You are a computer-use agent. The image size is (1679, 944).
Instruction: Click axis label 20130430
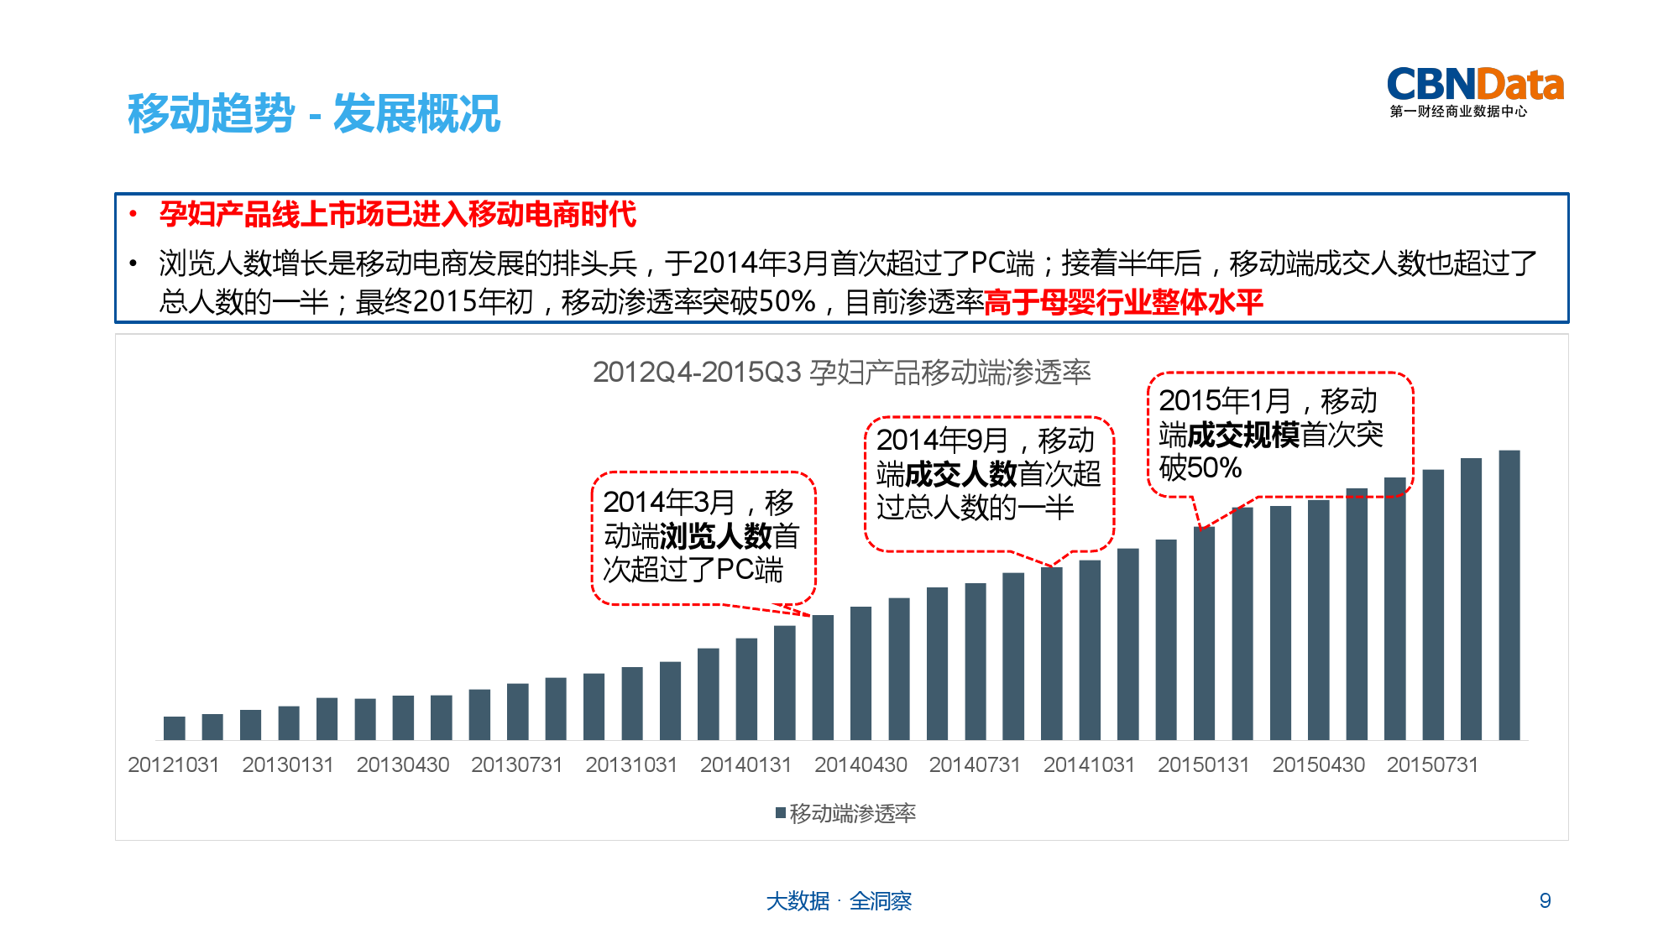403,764
